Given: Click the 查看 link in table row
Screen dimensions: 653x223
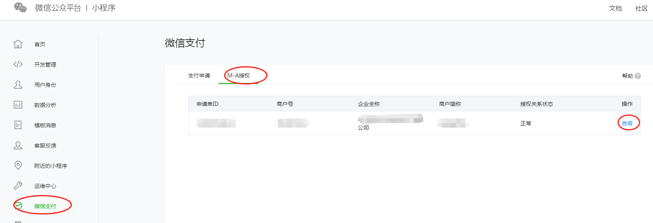Looking at the screenshot, I should (627, 123).
